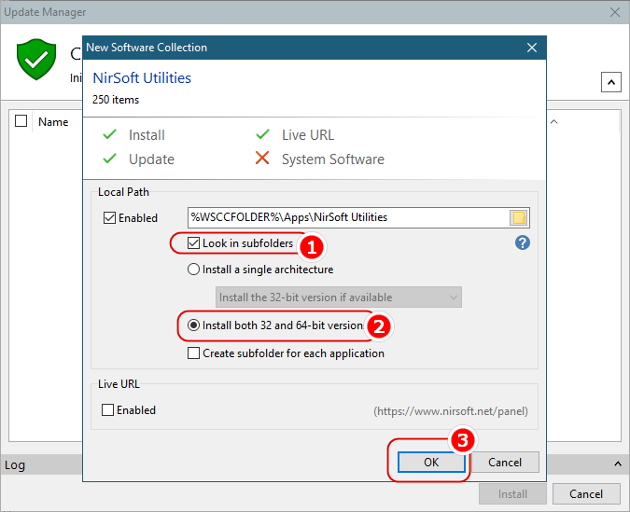Click the green check next to Install
The image size is (630, 512).
tap(109, 134)
